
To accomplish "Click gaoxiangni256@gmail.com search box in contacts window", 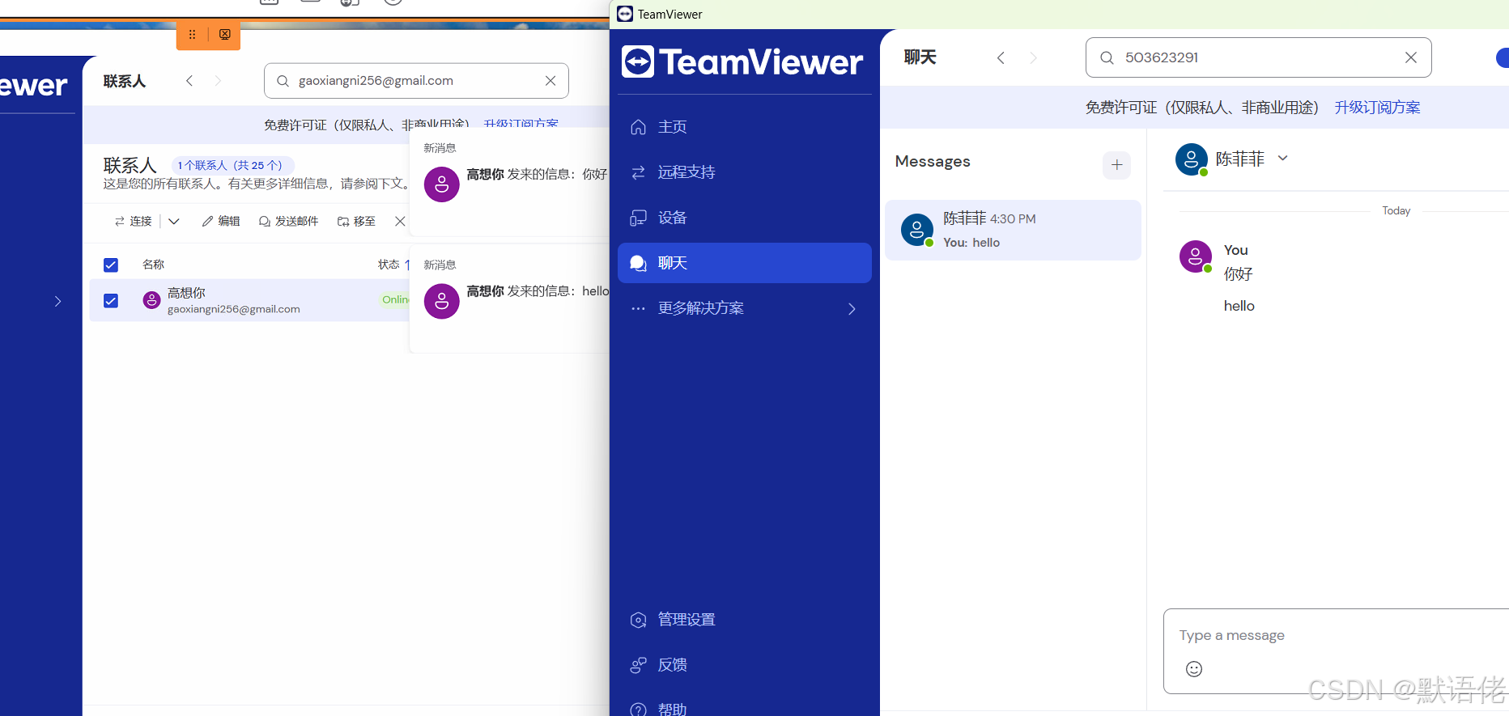I will point(416,81).
